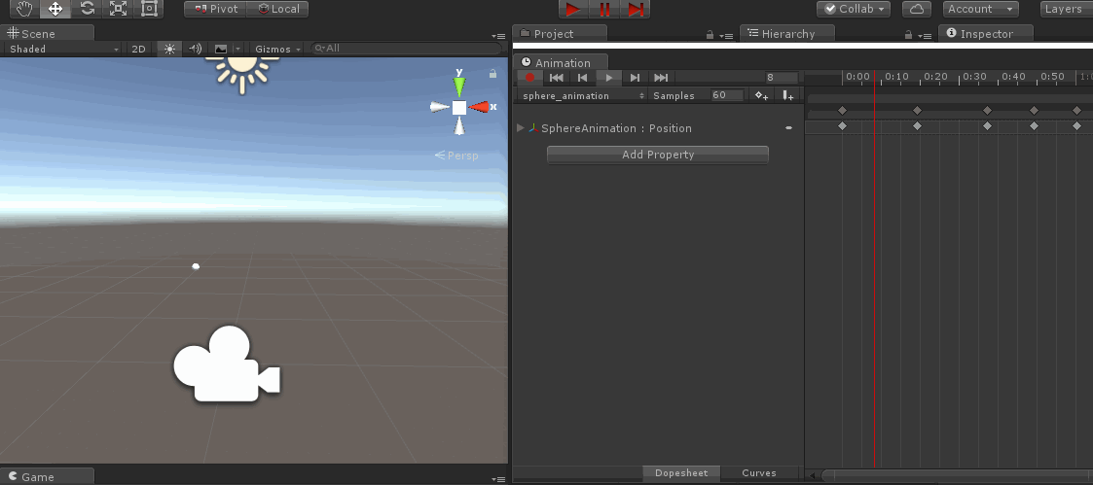Switch to the Scene tab

pos(48,33)
